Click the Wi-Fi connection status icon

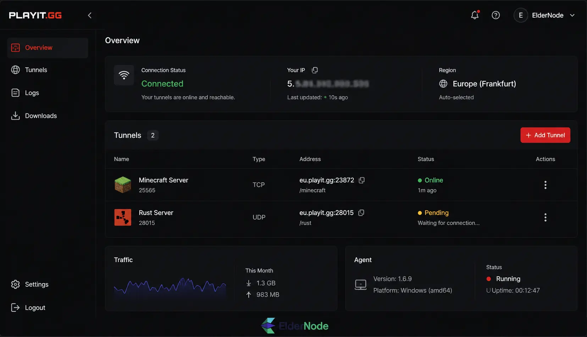point(124,75)
